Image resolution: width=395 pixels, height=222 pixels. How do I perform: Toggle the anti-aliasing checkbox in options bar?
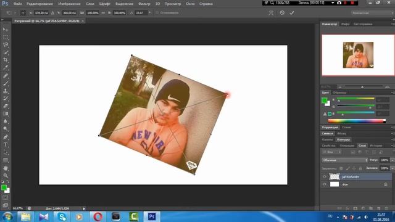[157, 12]
